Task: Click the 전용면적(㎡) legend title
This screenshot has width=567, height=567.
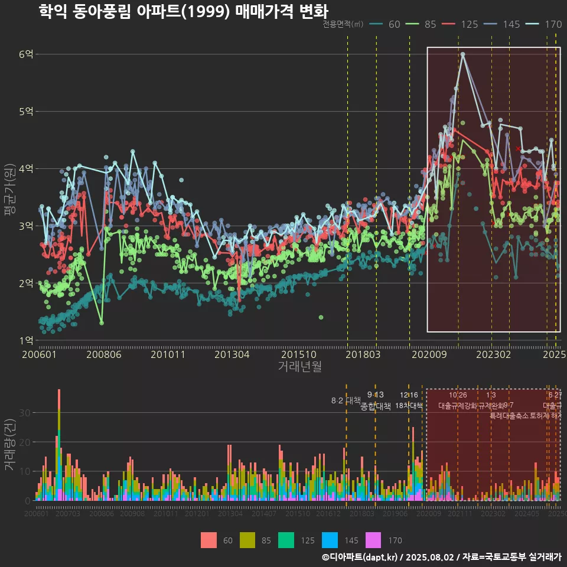Action: (343, 24)
